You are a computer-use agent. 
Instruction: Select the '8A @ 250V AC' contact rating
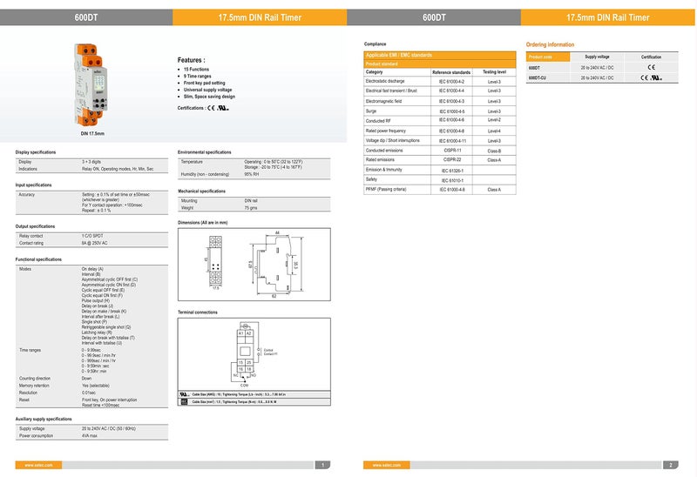[x=94, y=243]
